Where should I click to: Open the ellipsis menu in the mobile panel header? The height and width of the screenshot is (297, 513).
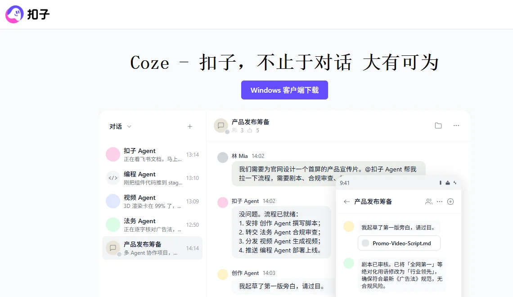[440, 202]
